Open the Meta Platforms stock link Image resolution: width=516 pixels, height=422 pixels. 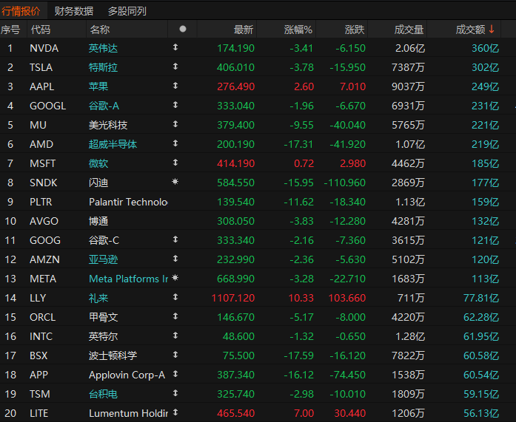(x=128, y=279)
